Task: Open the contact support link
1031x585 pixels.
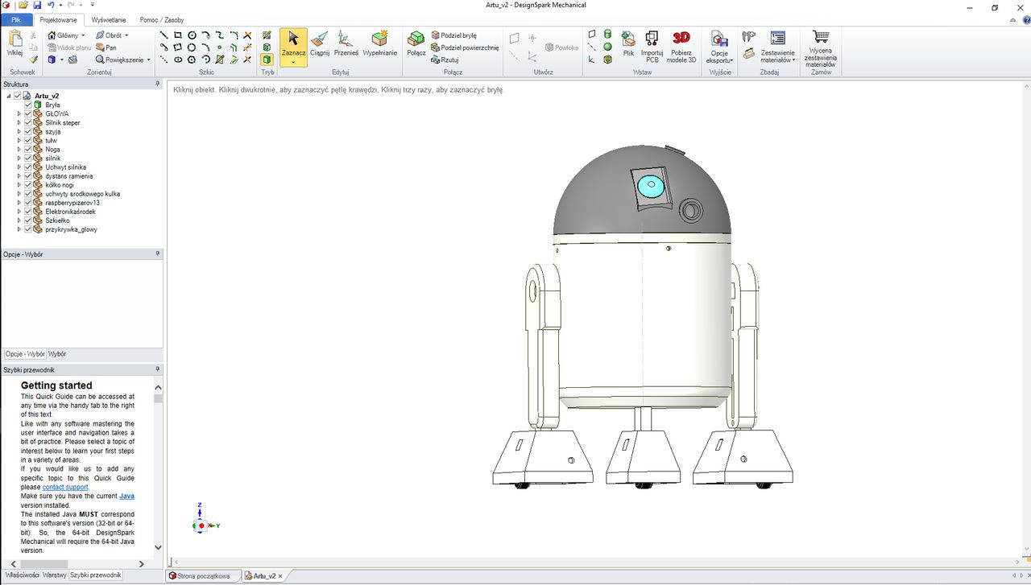Action: tap(65, 487)
